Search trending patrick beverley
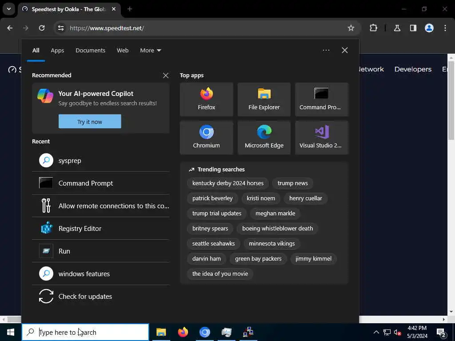This screenshot has height=341, width=455. [x=212, y=198]
